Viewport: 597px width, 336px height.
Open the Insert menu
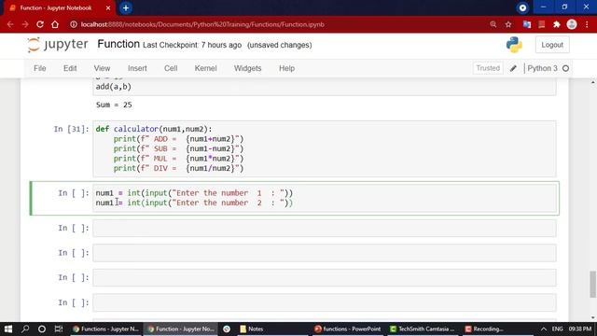click(137, 68)
